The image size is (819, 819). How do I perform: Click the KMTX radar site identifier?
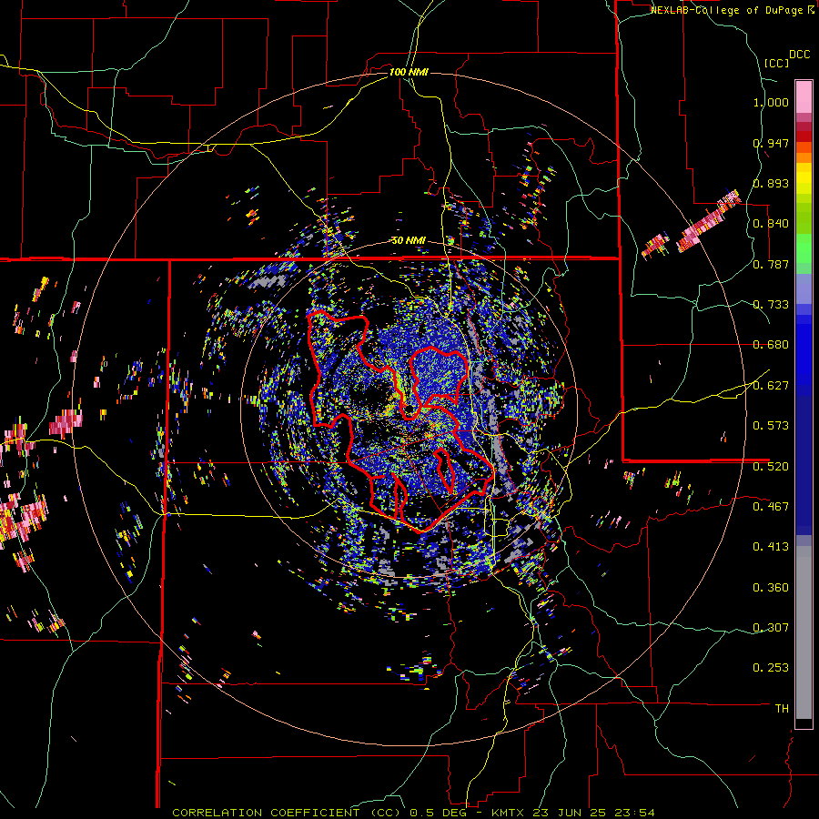point(510,813)
